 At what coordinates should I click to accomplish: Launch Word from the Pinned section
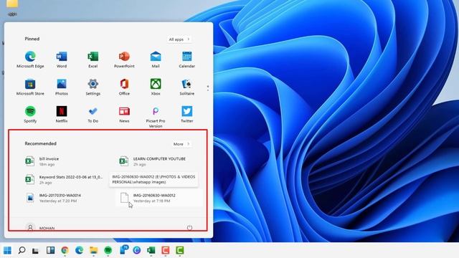[x=62, y=59]
